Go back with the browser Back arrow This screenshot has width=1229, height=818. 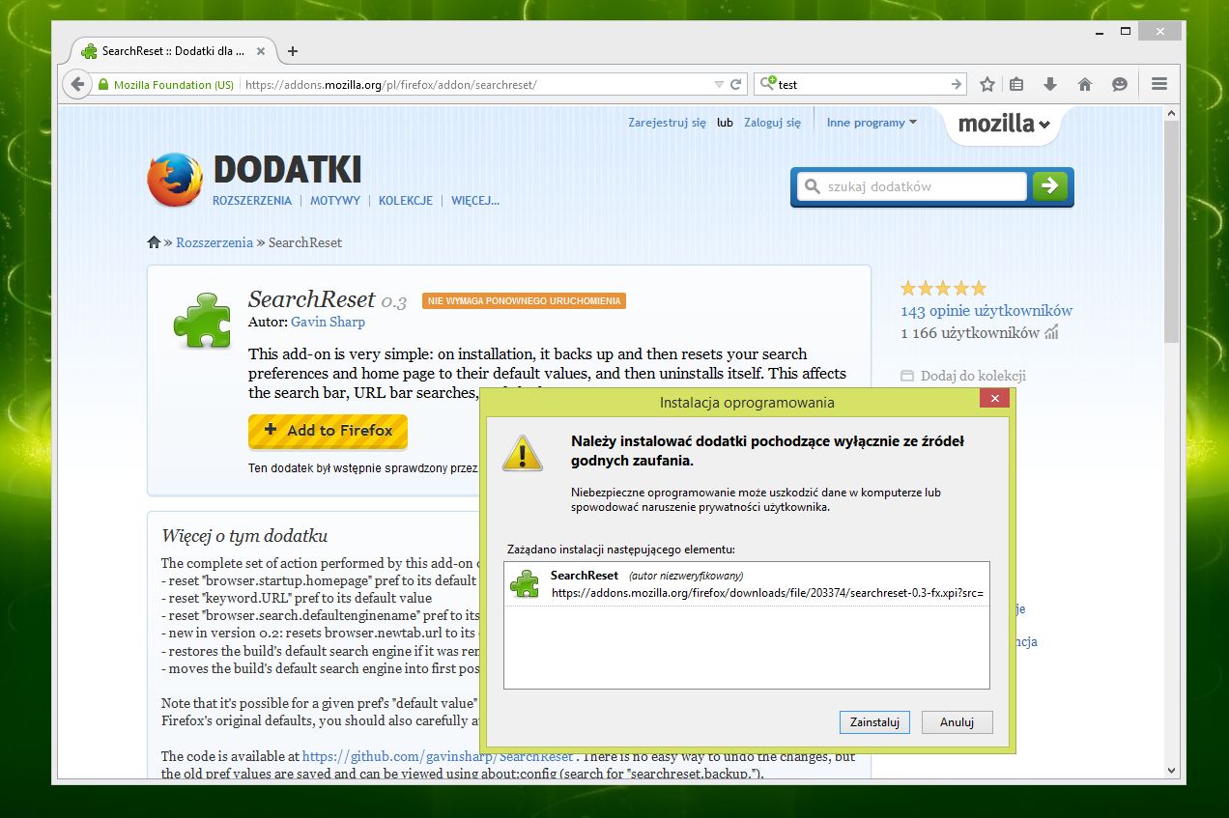coord(78,84)
